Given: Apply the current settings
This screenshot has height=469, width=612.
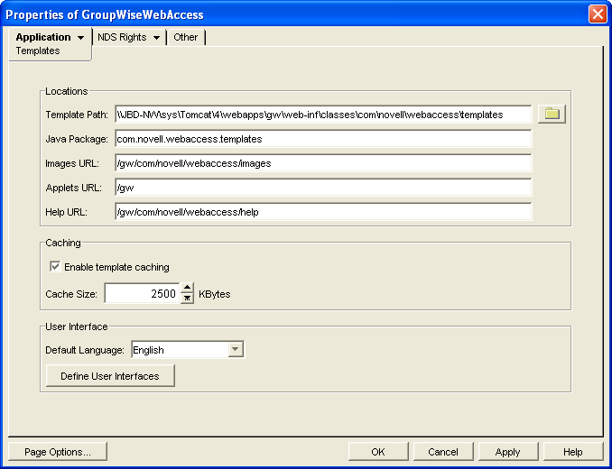Looking at the screenshot, I should pyautogui.click(x=507, y=452).
